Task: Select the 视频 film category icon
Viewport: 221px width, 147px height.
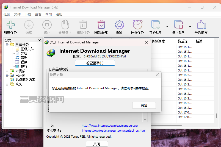Action: pos(17,66)
